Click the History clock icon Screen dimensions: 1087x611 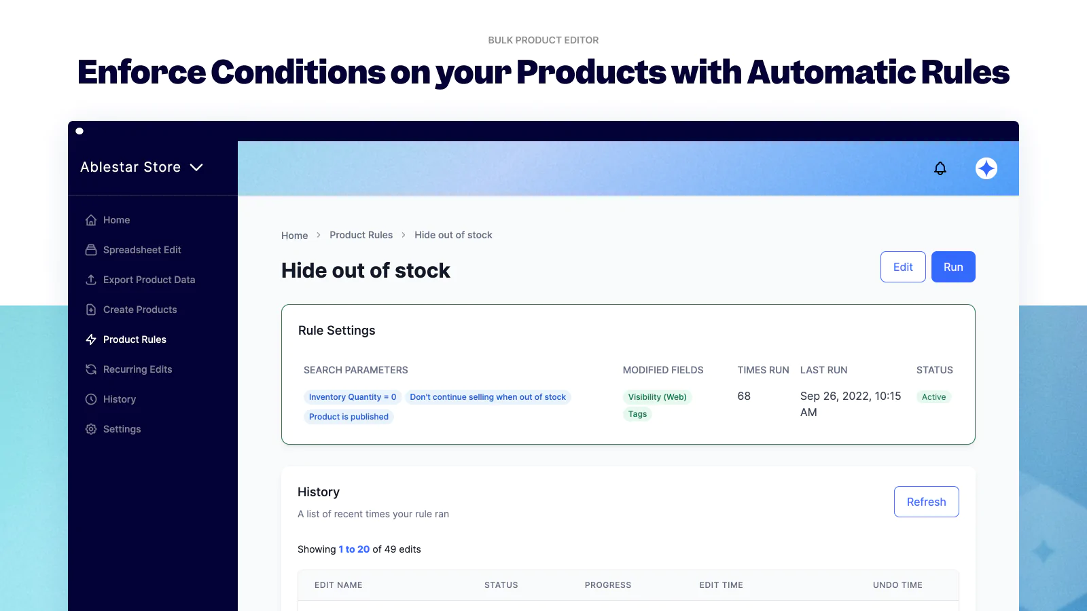91,399
